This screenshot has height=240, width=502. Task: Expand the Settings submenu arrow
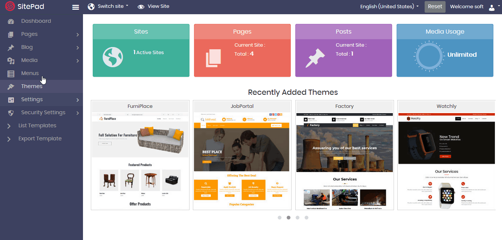[77, 100]
